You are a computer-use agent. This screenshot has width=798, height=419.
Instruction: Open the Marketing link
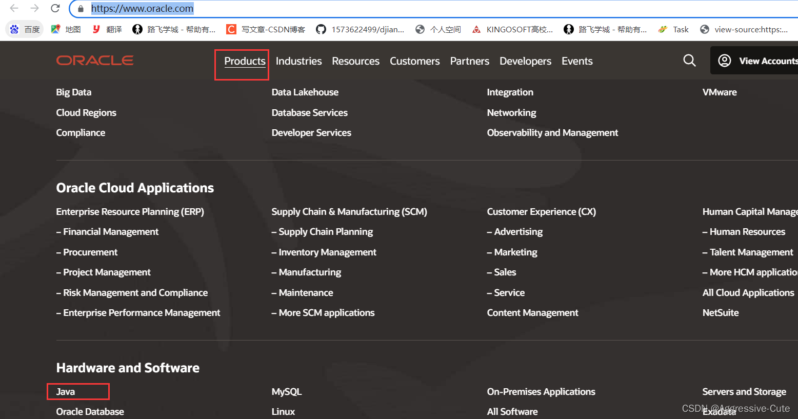click(x=512, y=252)
